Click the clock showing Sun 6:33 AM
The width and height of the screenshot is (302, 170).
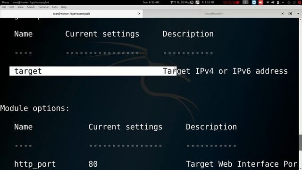[x=151, y=2]
